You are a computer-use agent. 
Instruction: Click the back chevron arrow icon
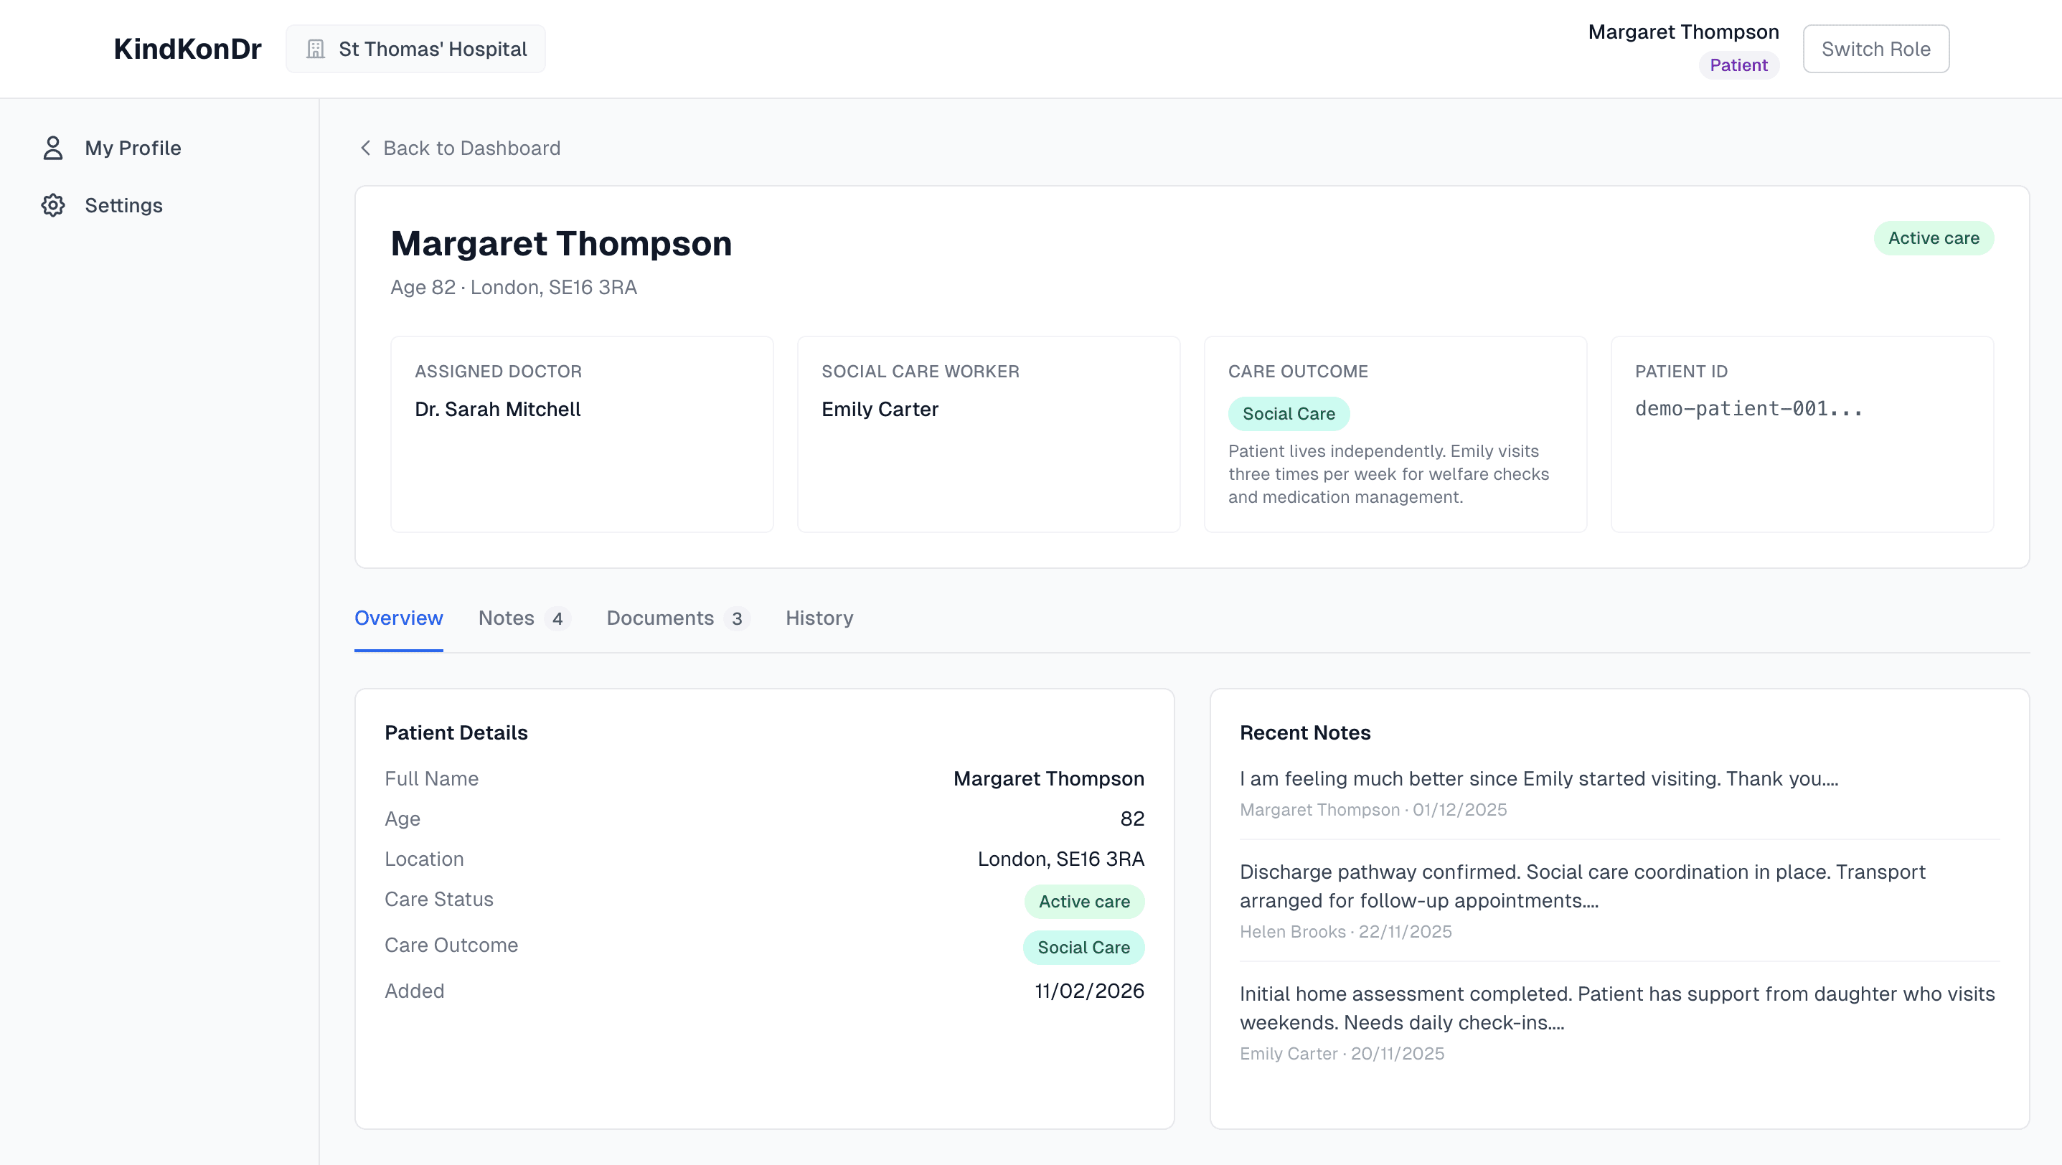365,148
